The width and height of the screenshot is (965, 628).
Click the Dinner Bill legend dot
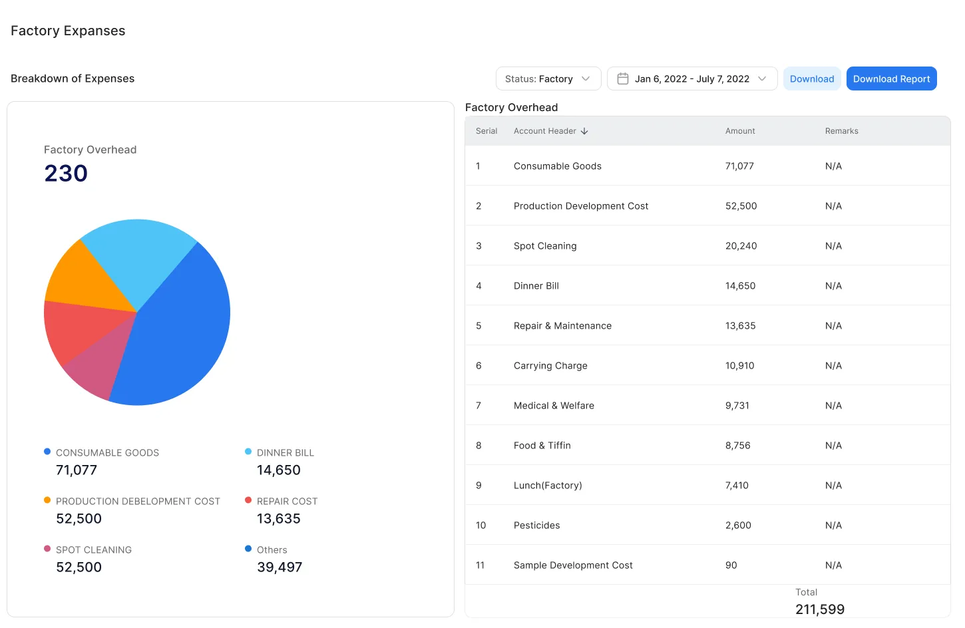click(247, 451)
